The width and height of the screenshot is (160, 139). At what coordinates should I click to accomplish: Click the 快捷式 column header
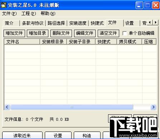tap(106, 42)
